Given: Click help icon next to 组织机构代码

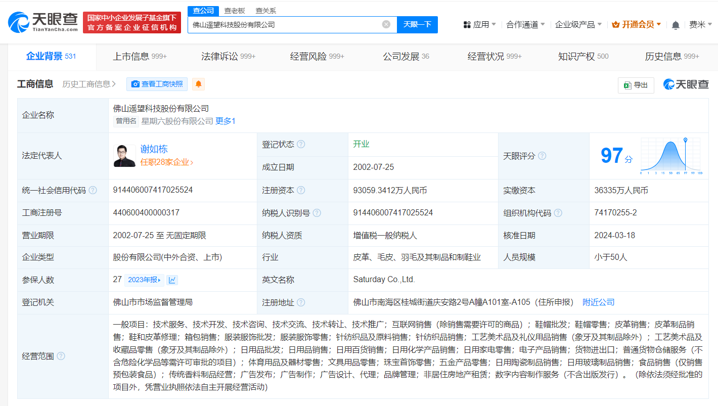Looking at the screenshot, I should (x=558, y=213).
